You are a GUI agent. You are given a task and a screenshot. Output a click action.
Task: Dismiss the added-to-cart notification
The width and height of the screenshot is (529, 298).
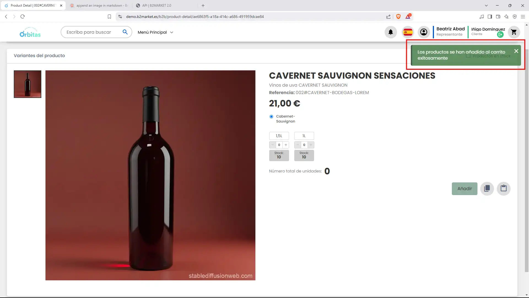click(516, 51)
